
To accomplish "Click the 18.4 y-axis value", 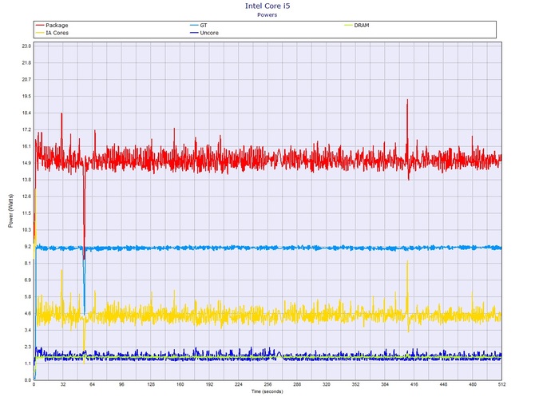I will click(x=26, y=113).
